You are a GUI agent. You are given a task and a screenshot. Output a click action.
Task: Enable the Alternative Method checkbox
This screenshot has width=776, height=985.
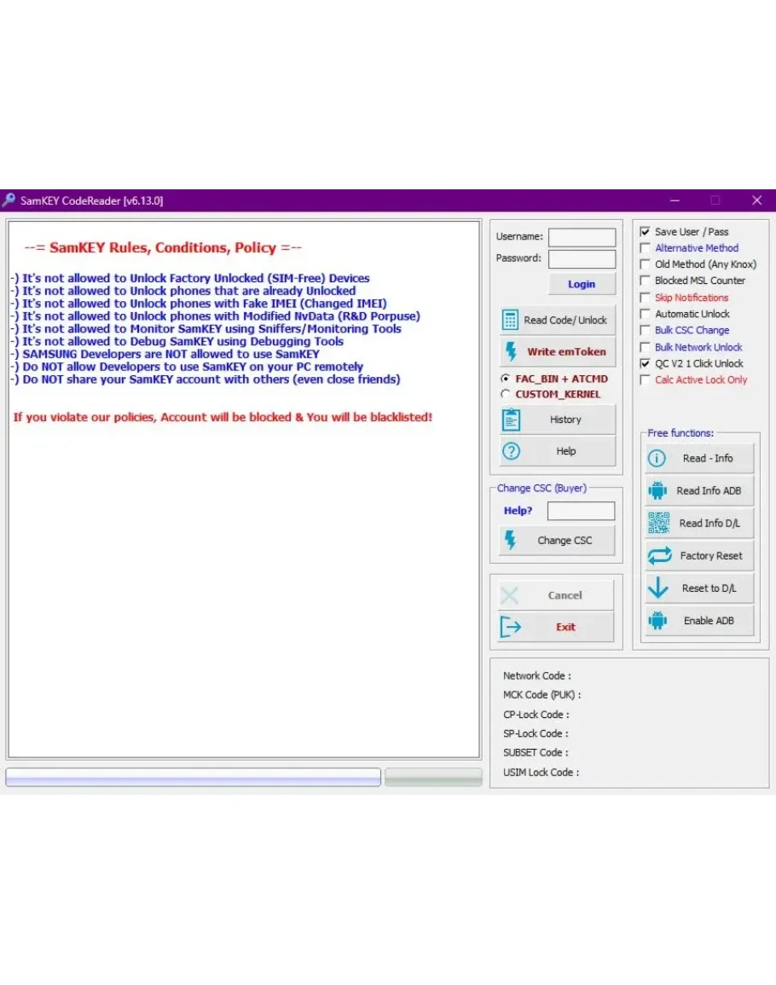coord(646,248)
